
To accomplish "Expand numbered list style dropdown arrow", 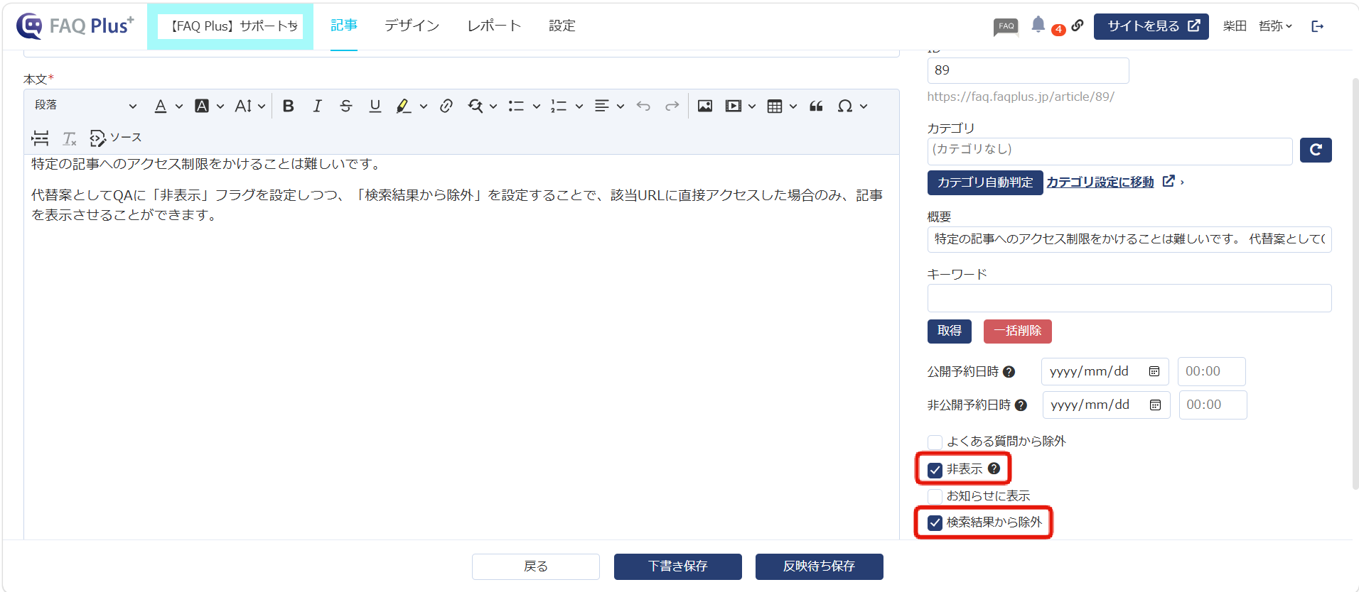I will point(579,106).
